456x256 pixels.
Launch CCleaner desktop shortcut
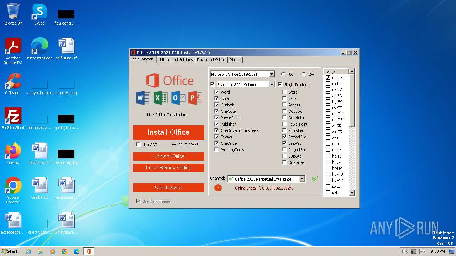click(13, 84)
